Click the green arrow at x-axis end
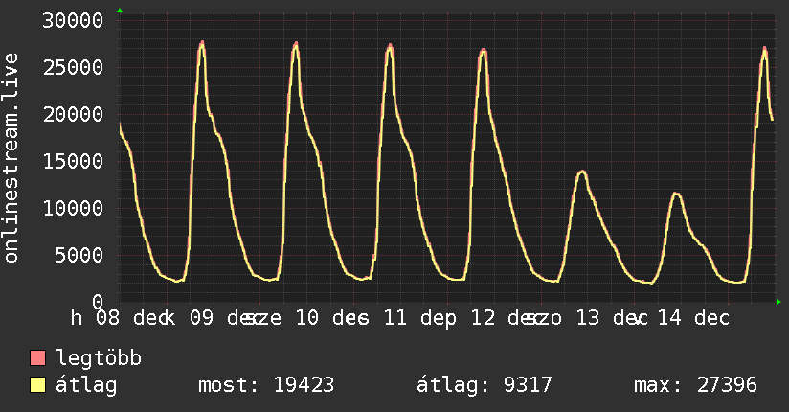This screenshot has height=412, width=789. (x=778, y=302)
